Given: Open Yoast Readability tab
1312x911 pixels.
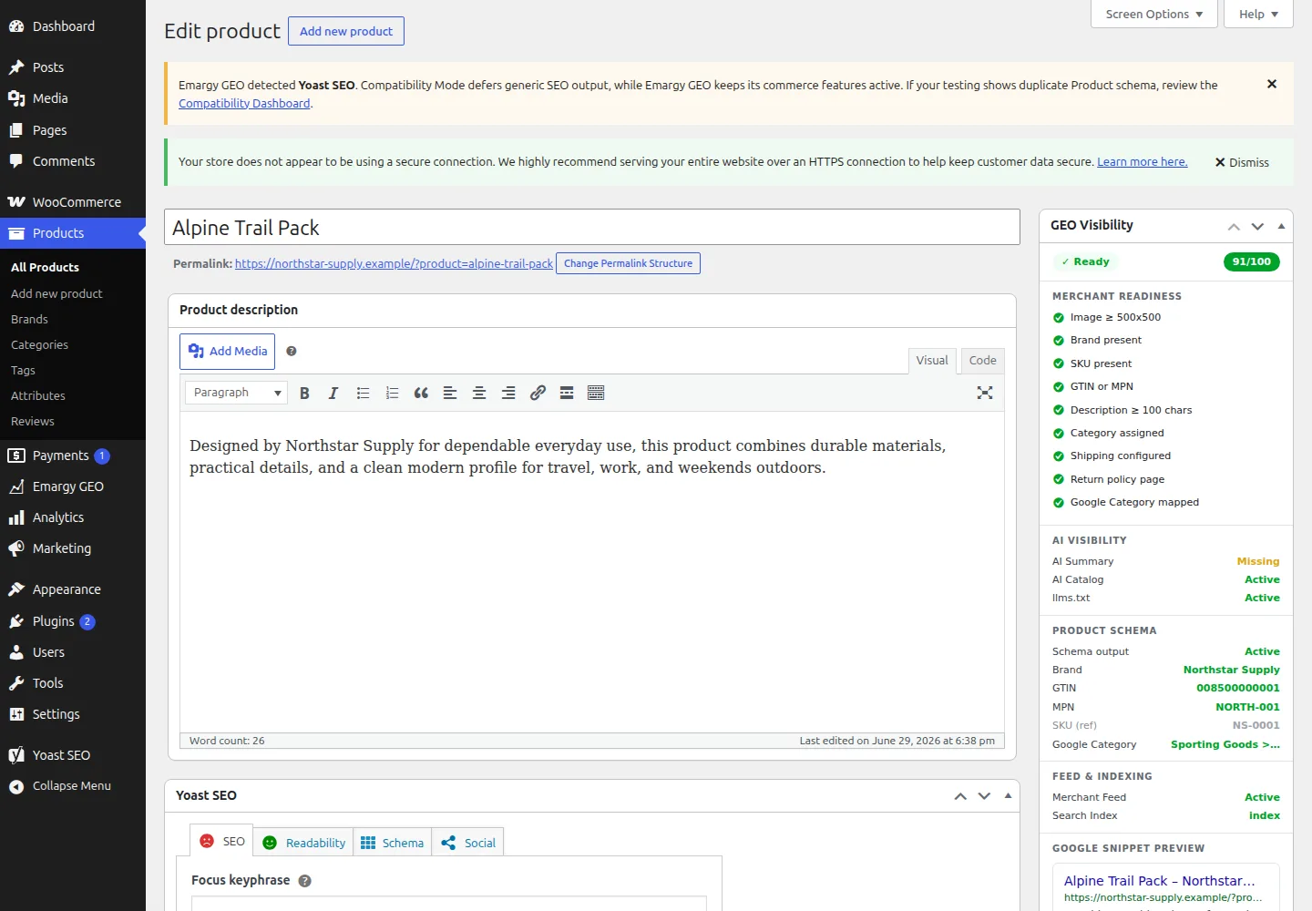Looking at the screenshot, I should pyautogui.click(x=303, y=843).
